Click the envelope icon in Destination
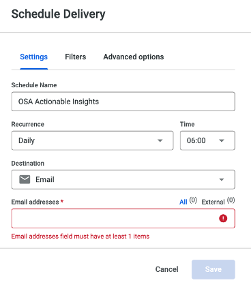The image size is (251, 289). point(25,179)
